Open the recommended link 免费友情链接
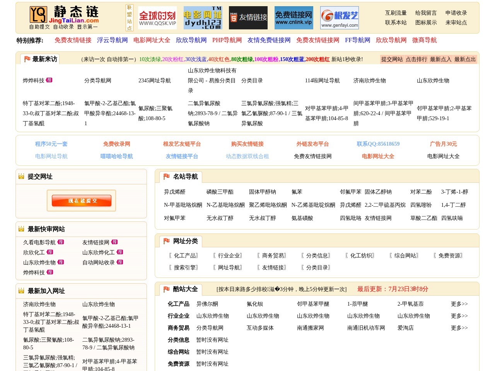This screenshot has width=495, height=371. point(73,40)
